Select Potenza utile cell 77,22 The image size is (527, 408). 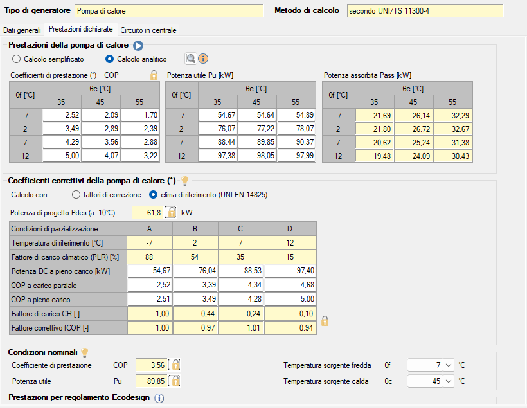pyautogui.click(x=257, y=129)
